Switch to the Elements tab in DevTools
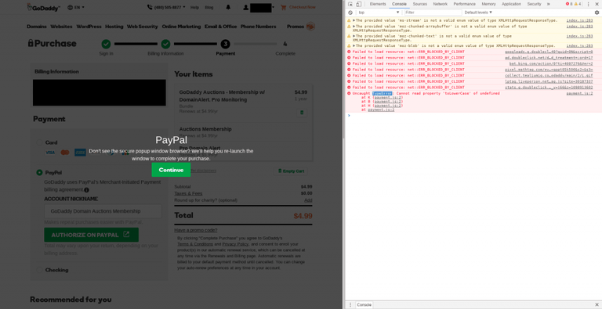The height and width of the screenshot is (309, 602). coord(378,4)
